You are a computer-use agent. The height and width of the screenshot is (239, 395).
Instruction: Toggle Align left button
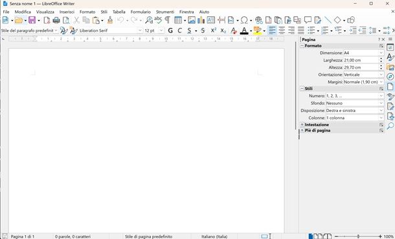point(272,30)
